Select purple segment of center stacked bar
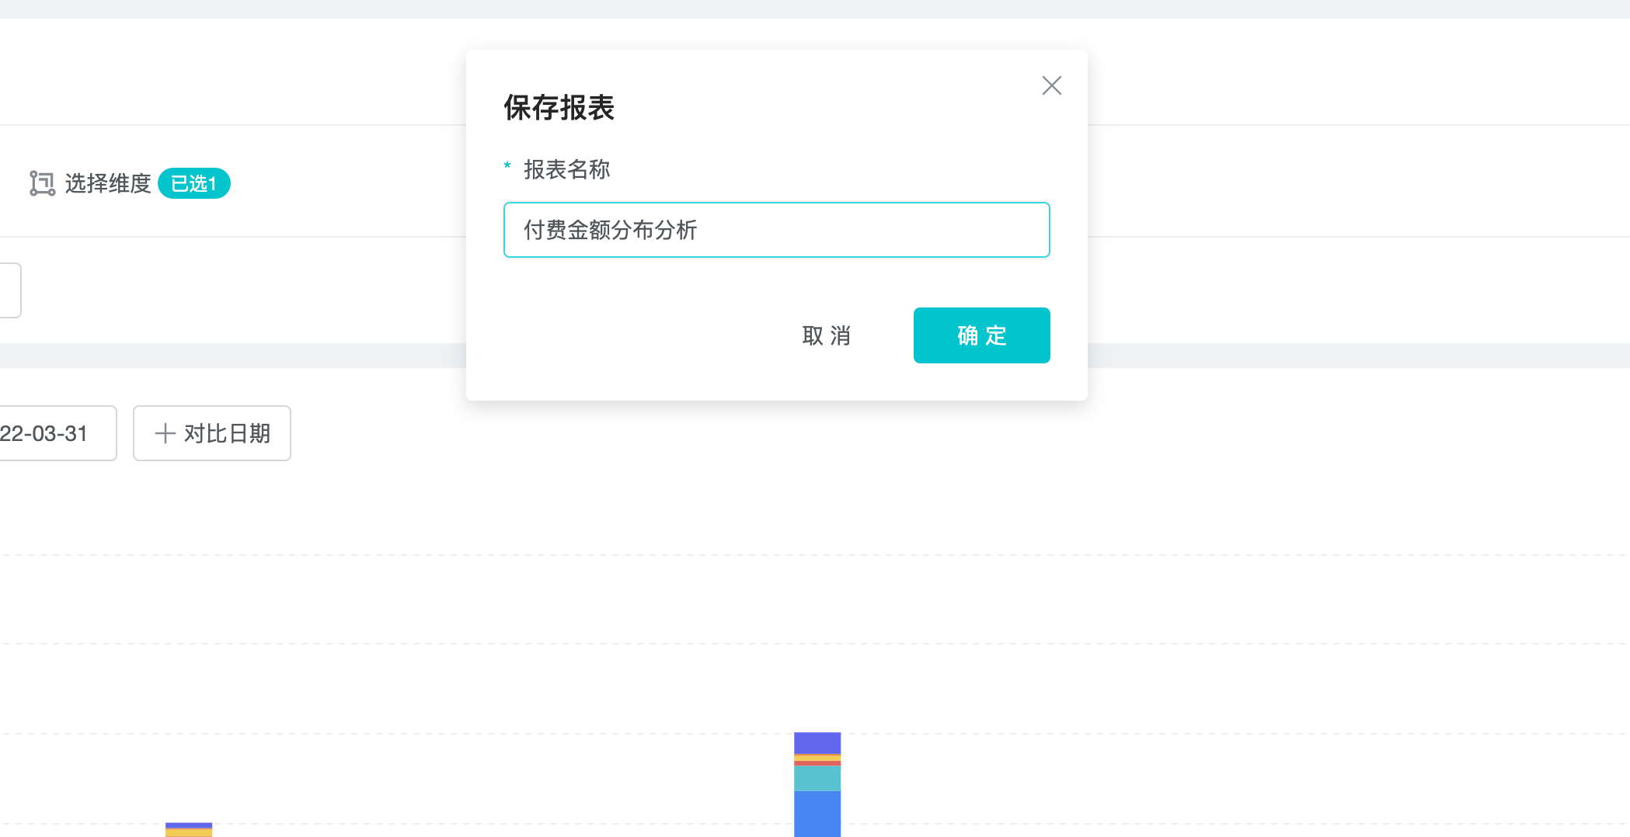 coord(817,742)
